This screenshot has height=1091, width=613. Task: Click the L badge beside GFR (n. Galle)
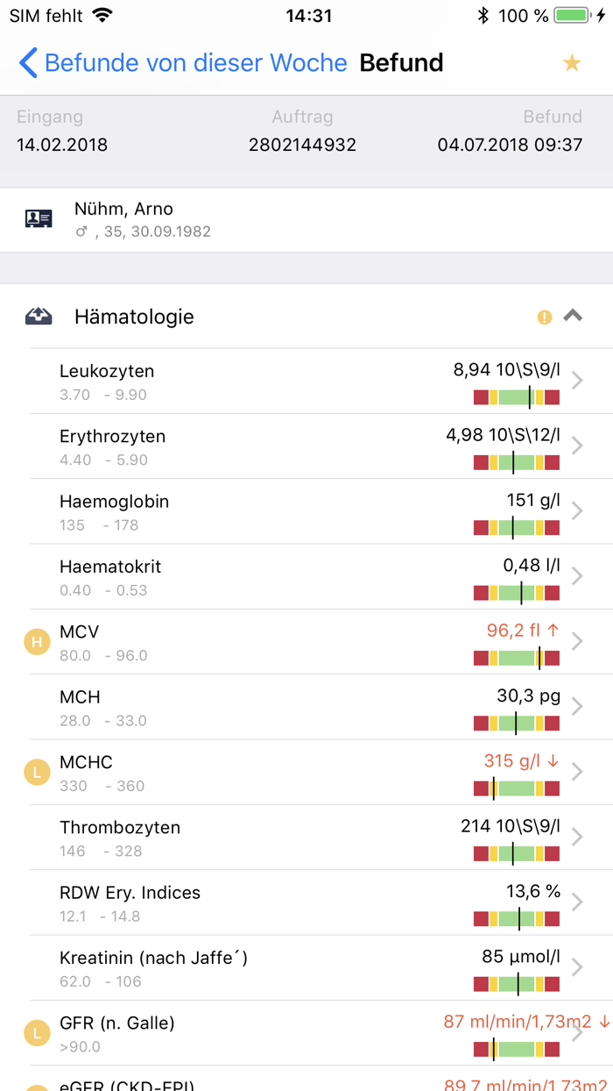[x=36, y=1032]
